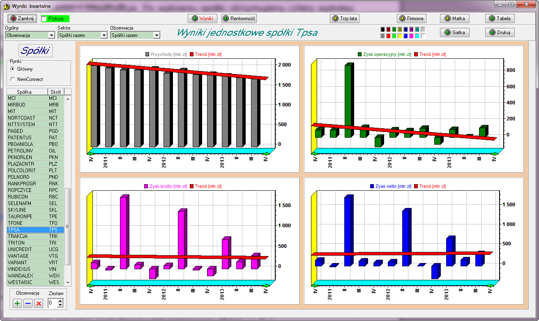Image resolution: width=539 pixels, height=321 pixels.
Task: Select TAURONPE in the company list
Action: (35, 217)
